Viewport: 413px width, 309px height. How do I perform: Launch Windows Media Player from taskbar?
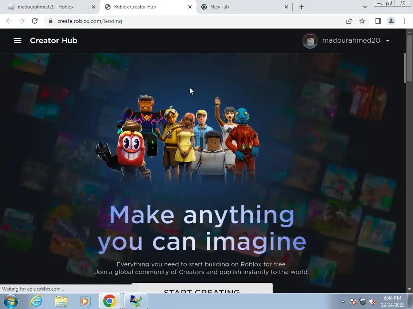(85, 301)
